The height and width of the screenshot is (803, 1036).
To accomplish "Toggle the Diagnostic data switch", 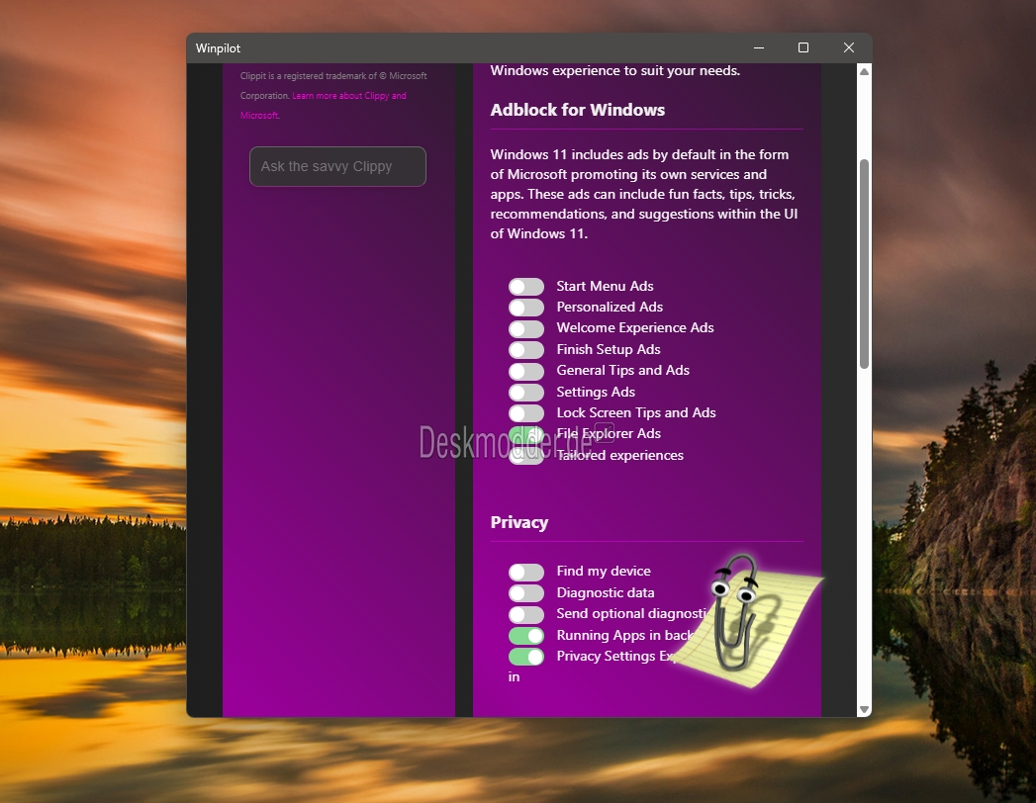I will pyautogui.click(x=526, y=593).
